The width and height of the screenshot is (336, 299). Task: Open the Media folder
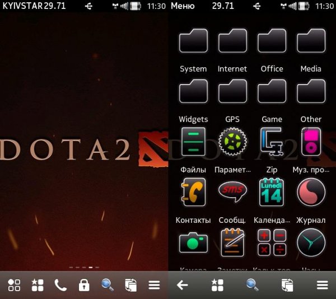[x=311, y=41]
